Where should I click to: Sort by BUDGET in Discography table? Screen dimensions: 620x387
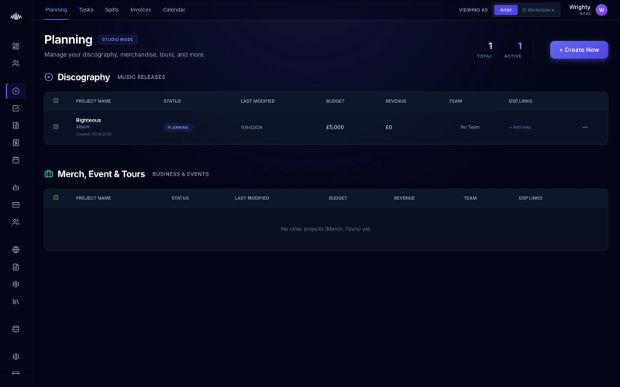pos(335,101)
